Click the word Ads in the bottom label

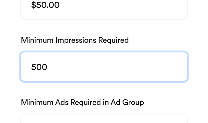coord(62,102)
